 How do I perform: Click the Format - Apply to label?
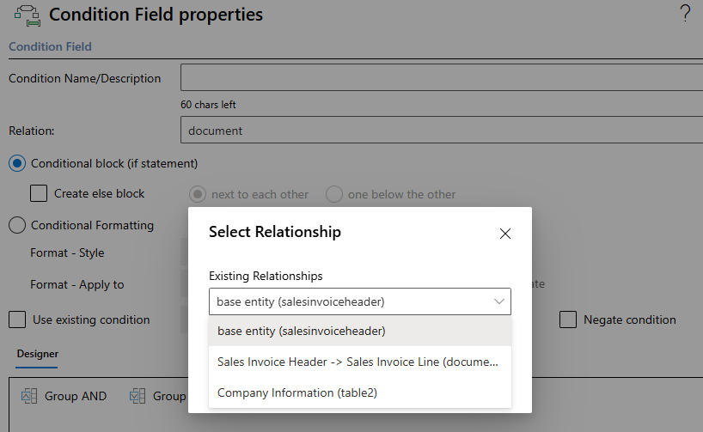click(x=77, y=284)
